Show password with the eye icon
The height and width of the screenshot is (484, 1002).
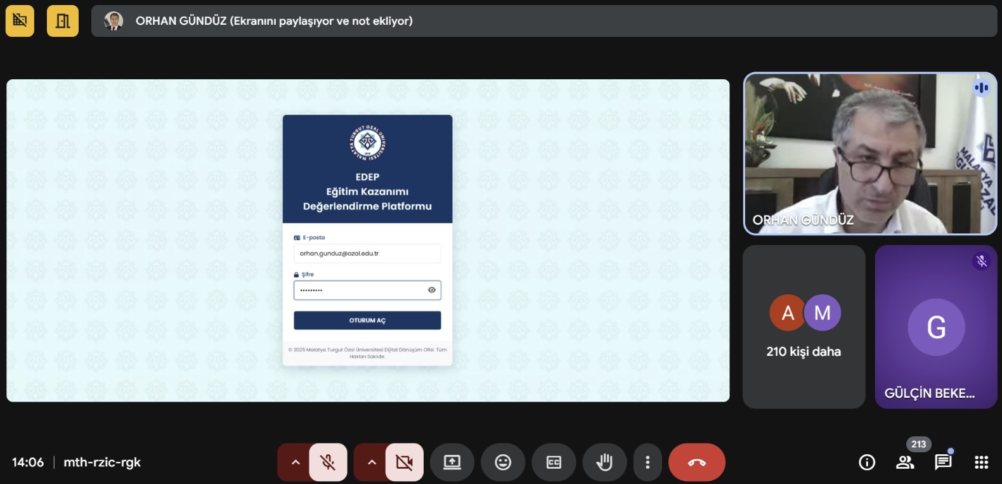(x=432, y=290)
